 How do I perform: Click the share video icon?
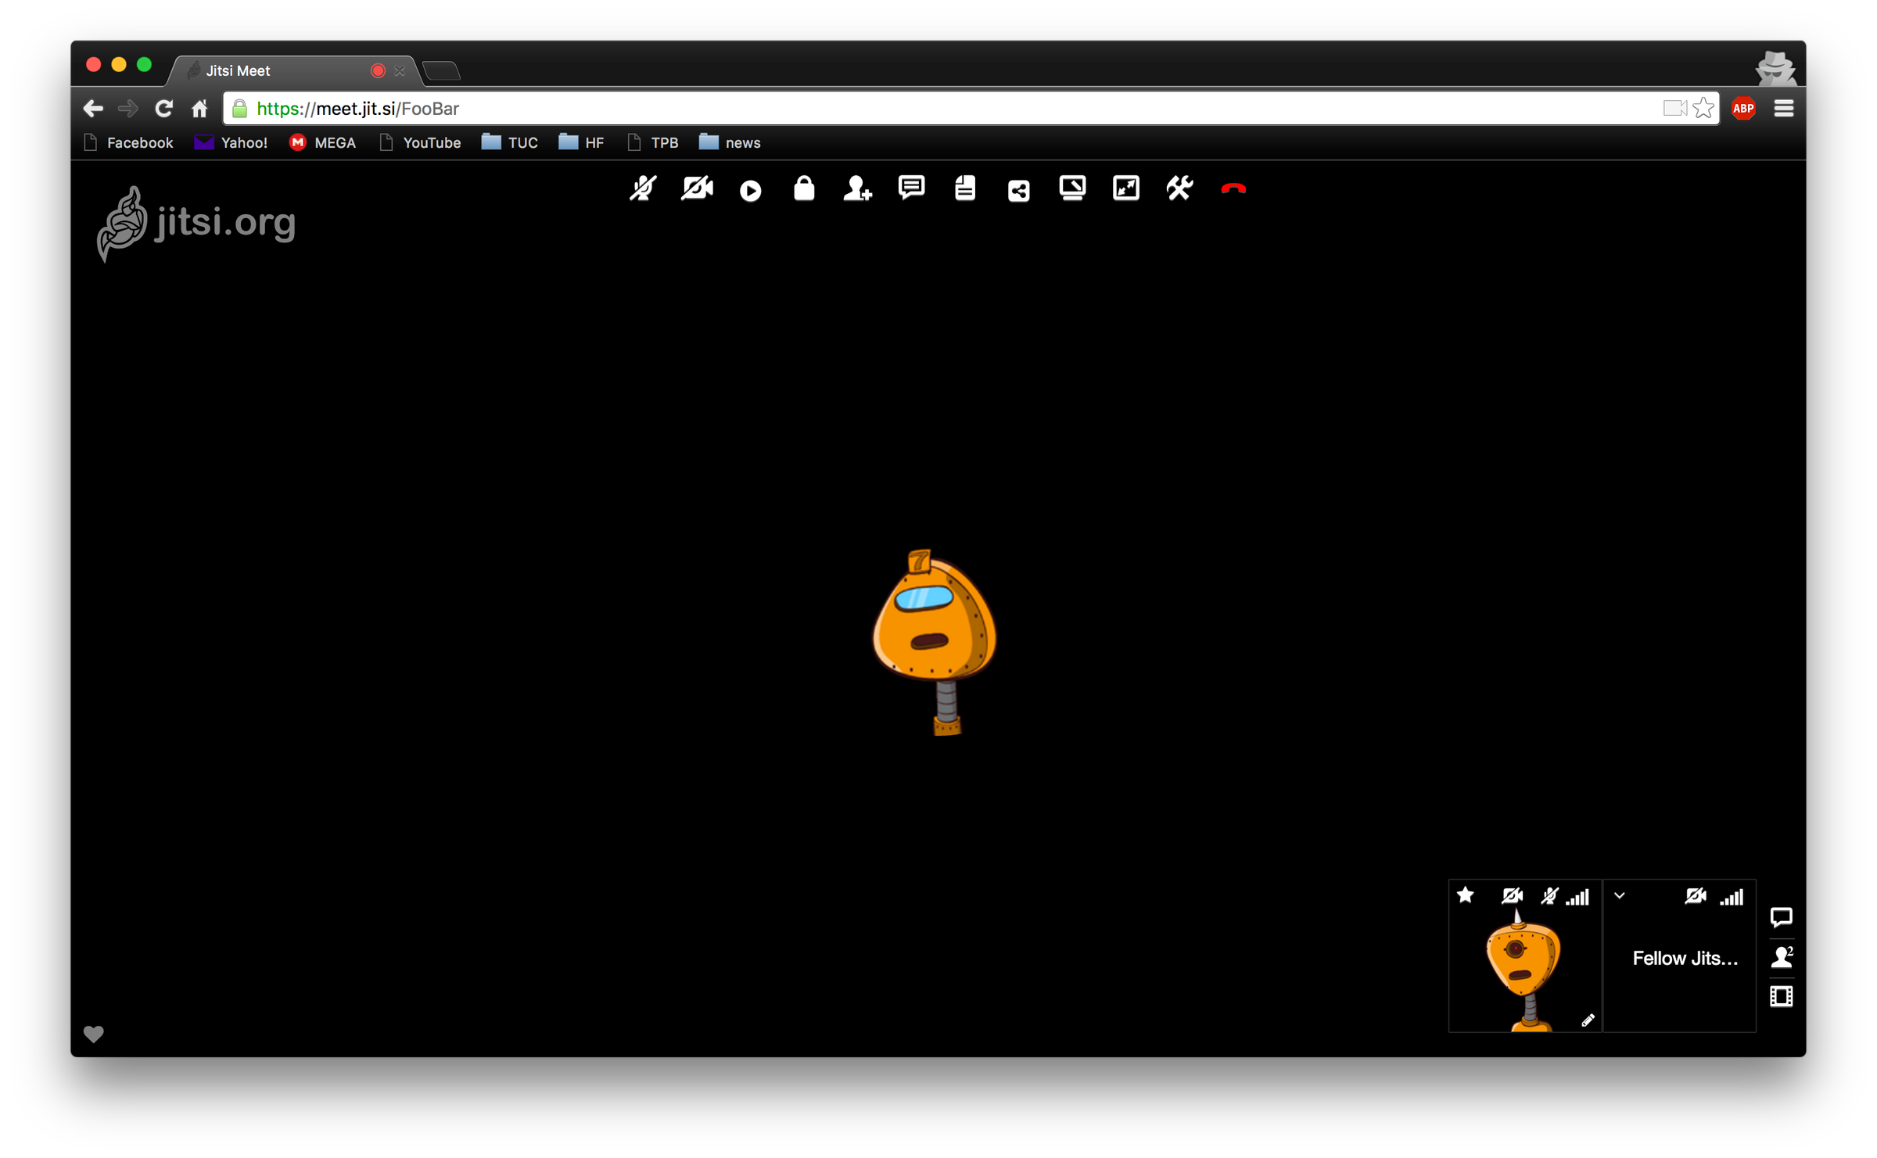(1018, 190)
